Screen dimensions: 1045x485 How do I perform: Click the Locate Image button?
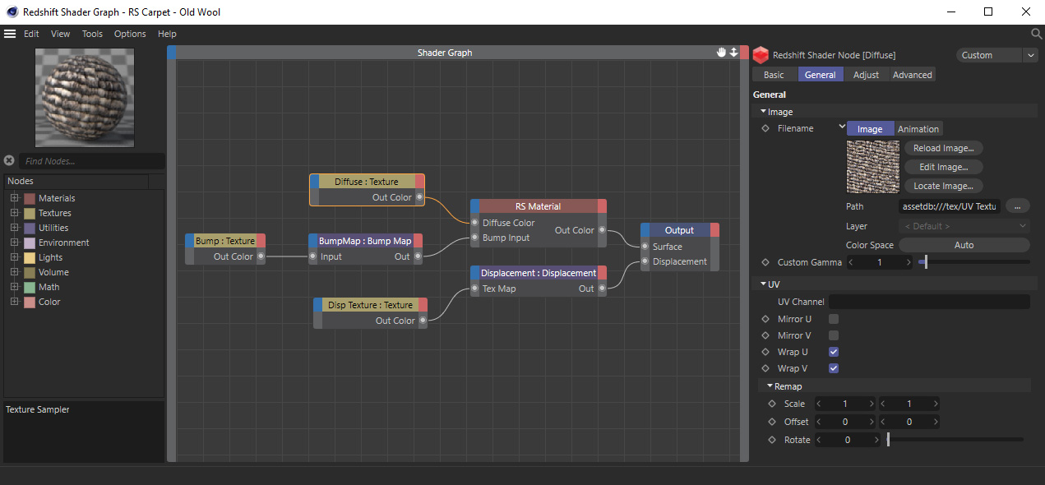pyautogui.click(x=943, y=186)
